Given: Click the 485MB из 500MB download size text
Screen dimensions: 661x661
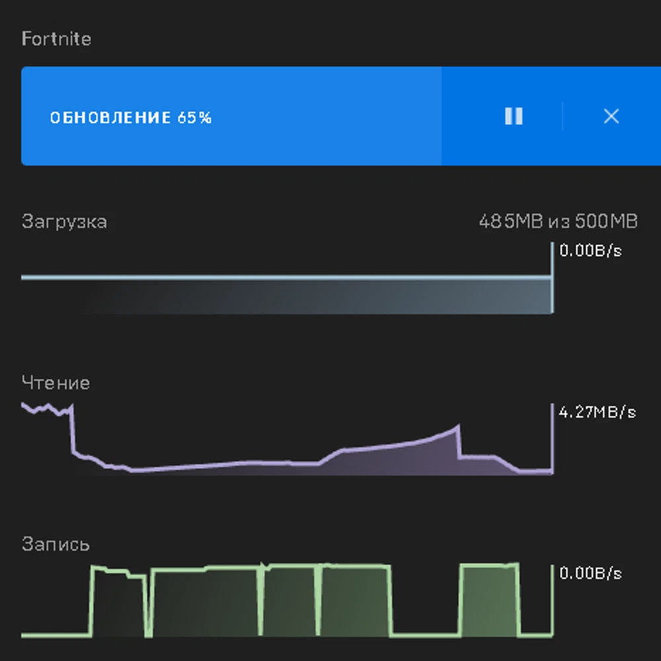Looking at the screenshot, I should tap(558, 221).
